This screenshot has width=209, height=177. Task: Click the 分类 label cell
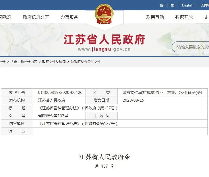102,92
